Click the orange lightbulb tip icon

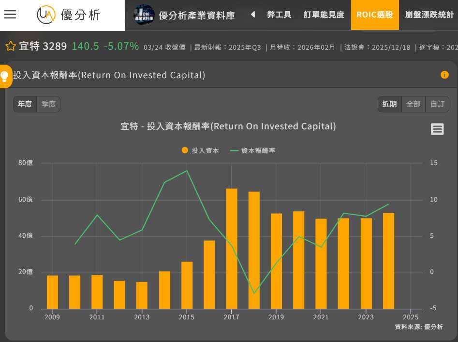pos(5,76)
